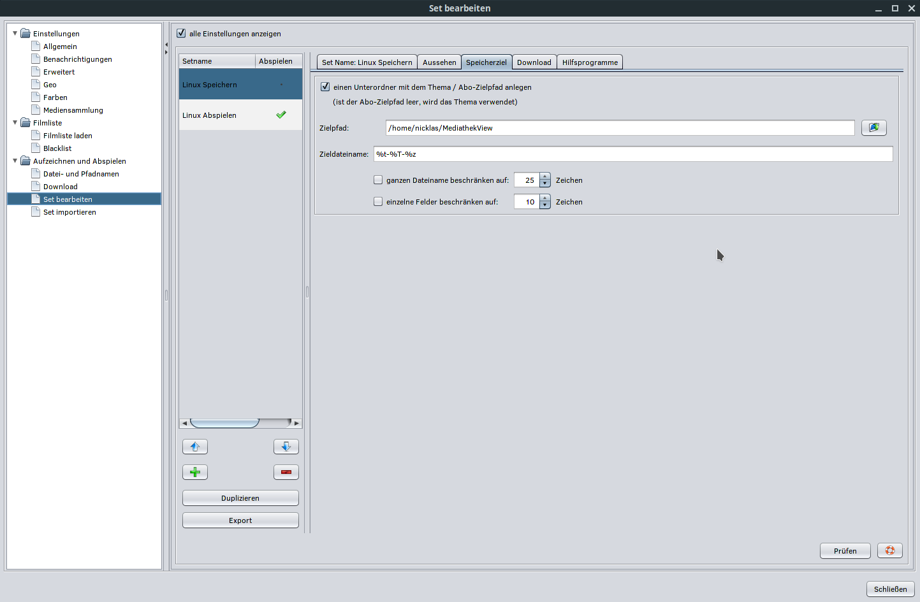
Task: Remove selected set with red minus
Action: (x=286, y=472)
